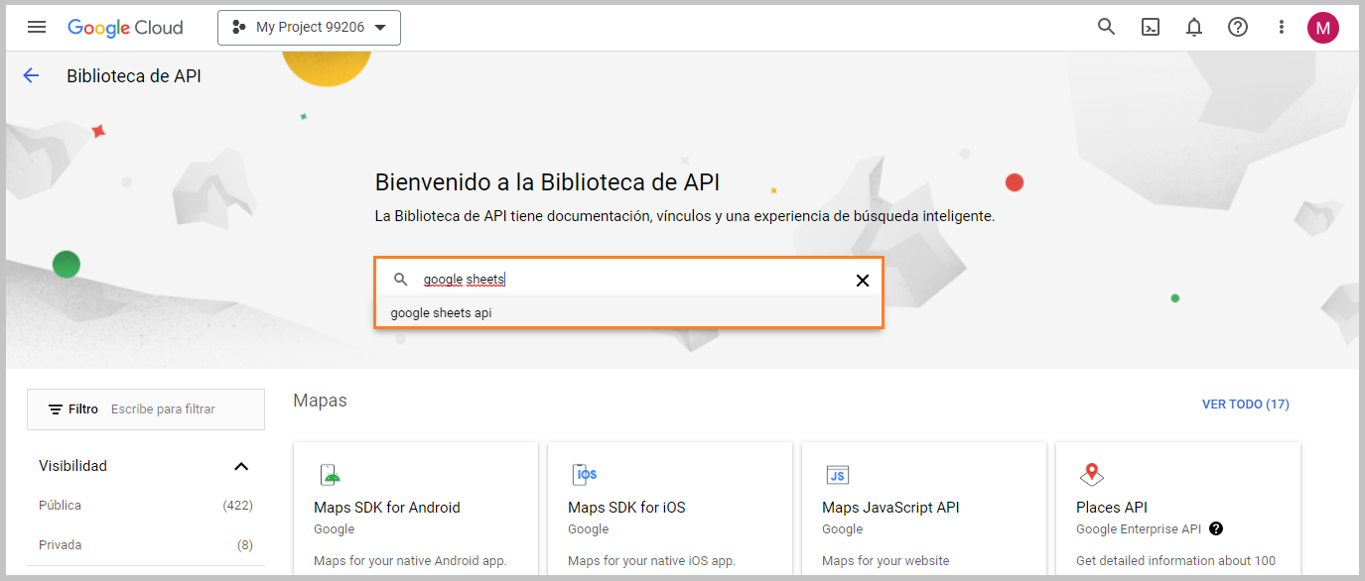Screen dimensions: 1365x581
Task: Open the help question mark icon
Action: coord(1238,28)
